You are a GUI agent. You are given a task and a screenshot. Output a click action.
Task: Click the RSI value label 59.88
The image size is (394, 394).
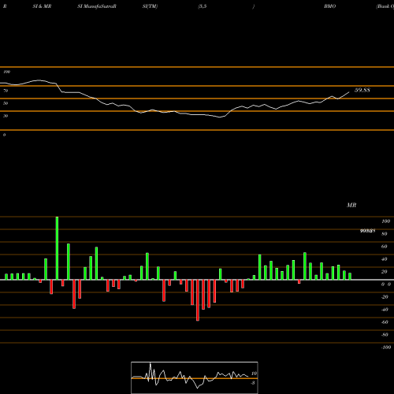tap(362, 90)
